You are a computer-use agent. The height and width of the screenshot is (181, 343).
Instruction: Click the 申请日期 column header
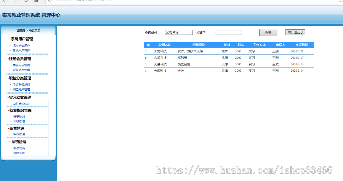tap(302, 45)
